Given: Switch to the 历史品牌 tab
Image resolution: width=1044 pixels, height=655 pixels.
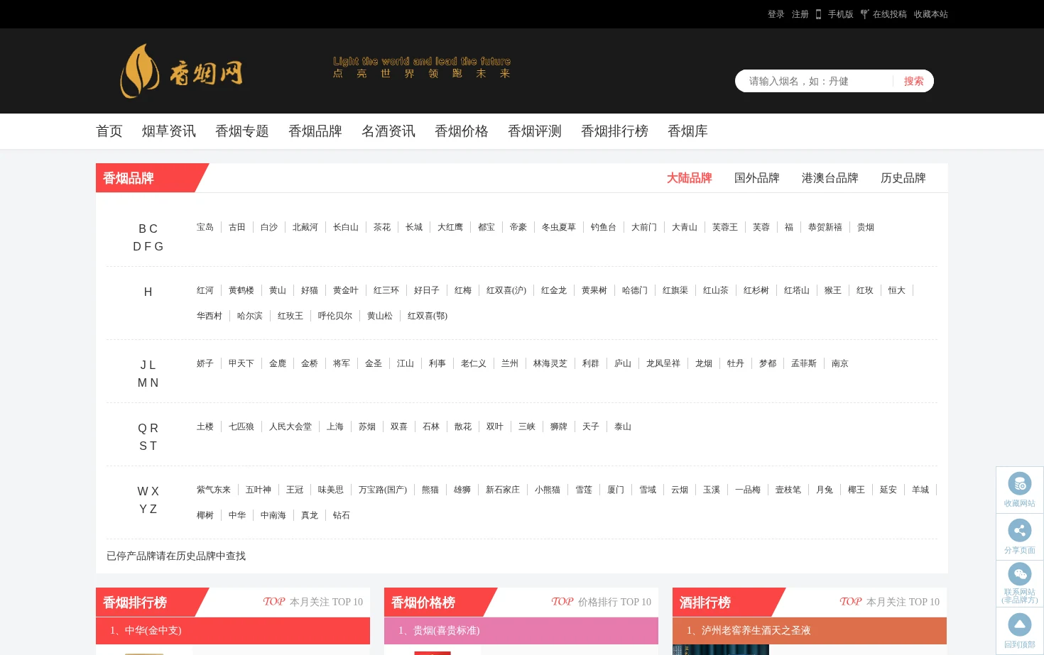Looking at the screenshot, I should pyautogui.click(x=903, y=178).
